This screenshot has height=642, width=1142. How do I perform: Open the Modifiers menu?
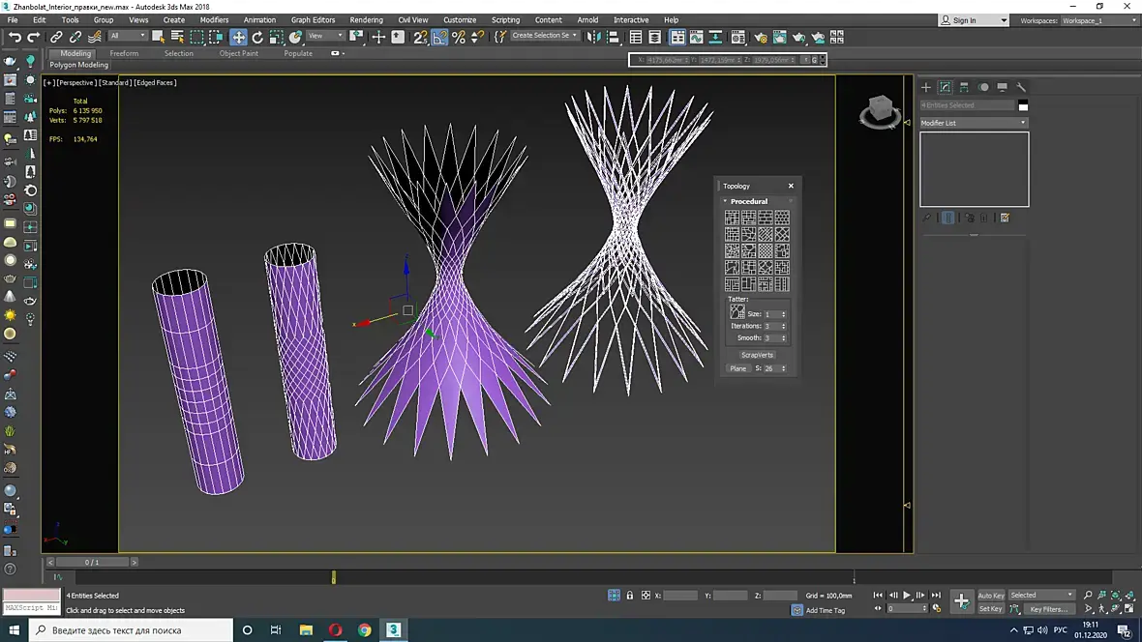(x=214, y=19)
